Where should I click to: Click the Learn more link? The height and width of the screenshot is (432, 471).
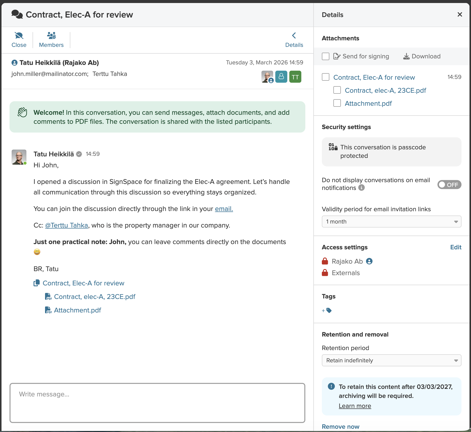tap(355, 406)
